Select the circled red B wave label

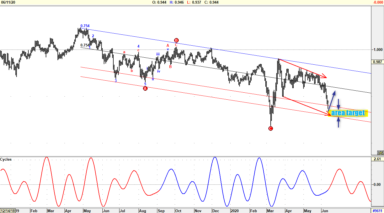click(x=176, y=40)
